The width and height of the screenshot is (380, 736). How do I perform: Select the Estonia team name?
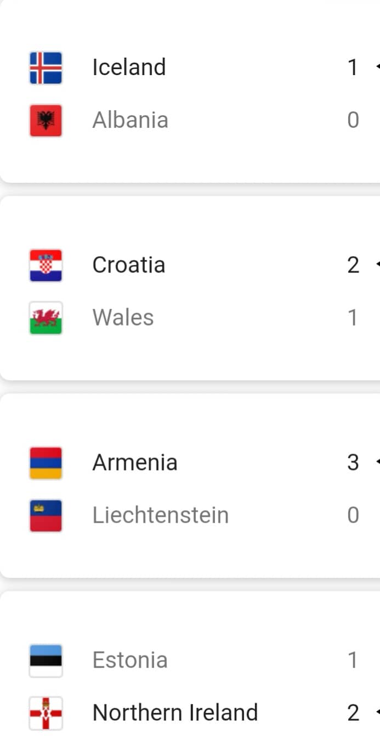pyautogui.click(x=130, y=660)
